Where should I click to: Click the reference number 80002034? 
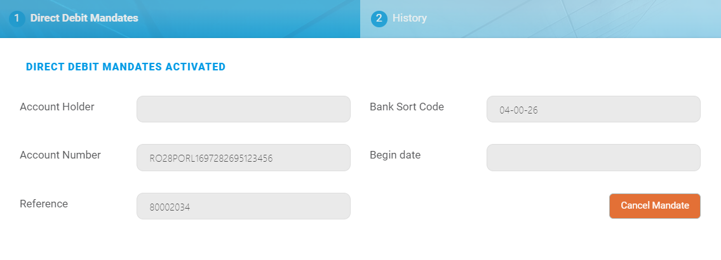170,207
